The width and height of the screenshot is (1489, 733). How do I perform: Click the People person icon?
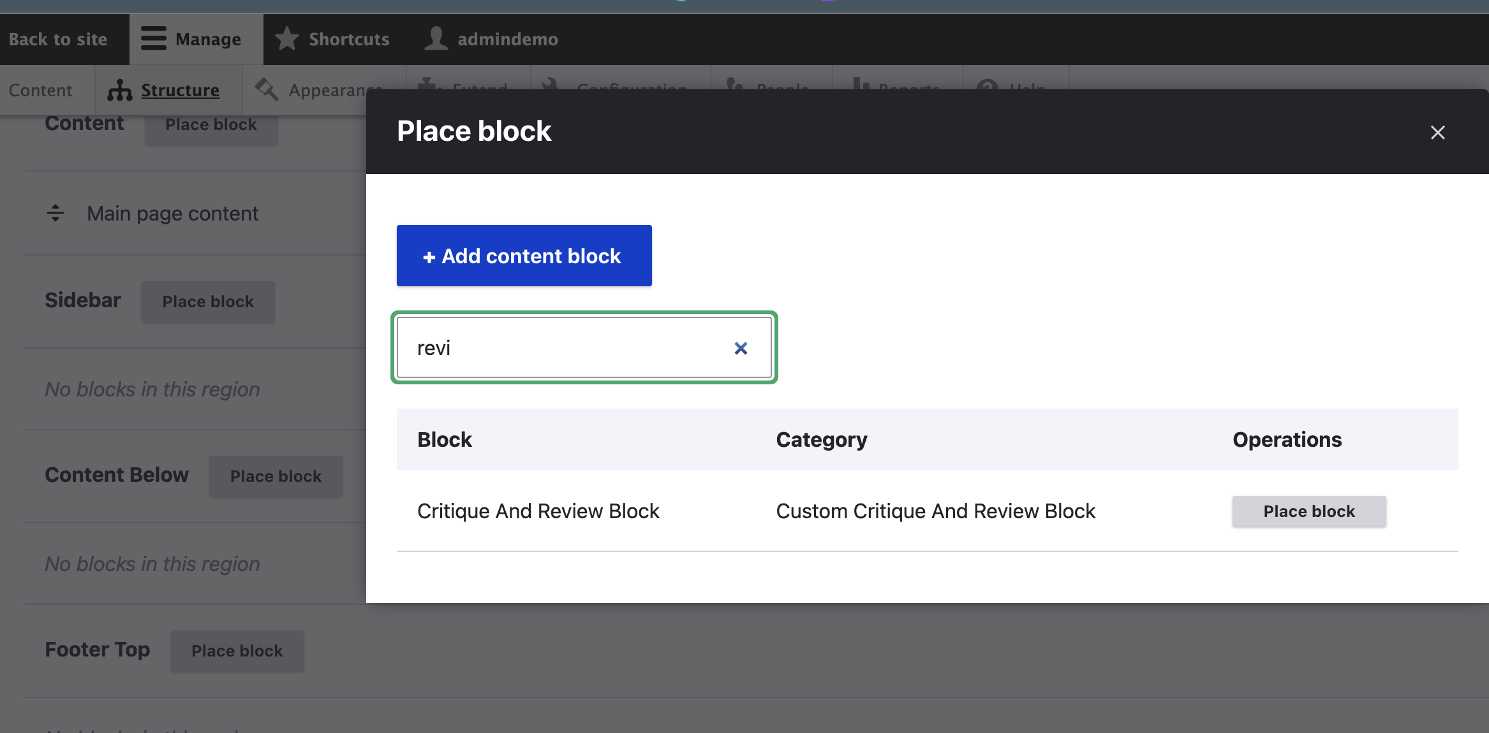coord(735,88)
